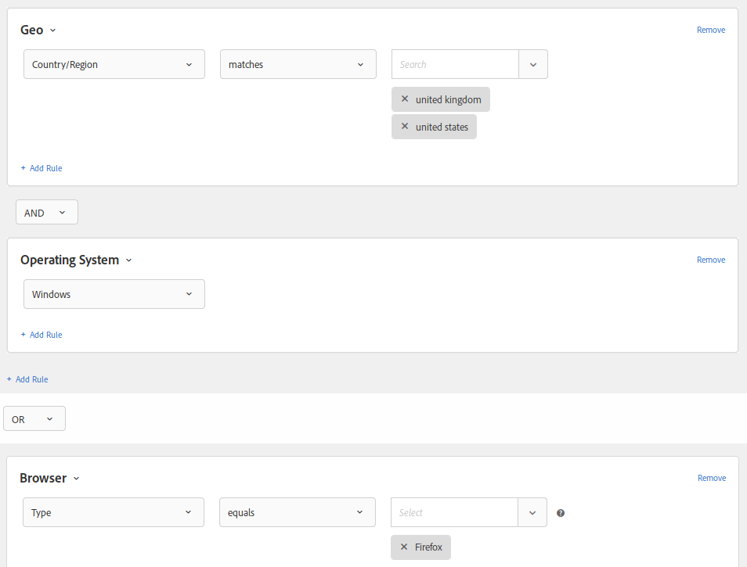Open the Windows operating system dropdown
Image resolution: width=747 pixels, height=567 pixels.
(114, 294)
